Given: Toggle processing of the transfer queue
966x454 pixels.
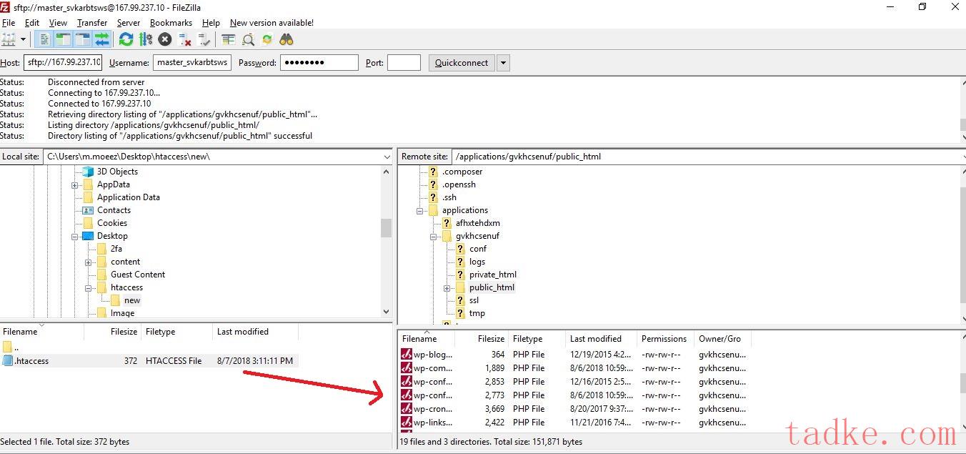Looking at the screenshot, I should tap(146, 39).
